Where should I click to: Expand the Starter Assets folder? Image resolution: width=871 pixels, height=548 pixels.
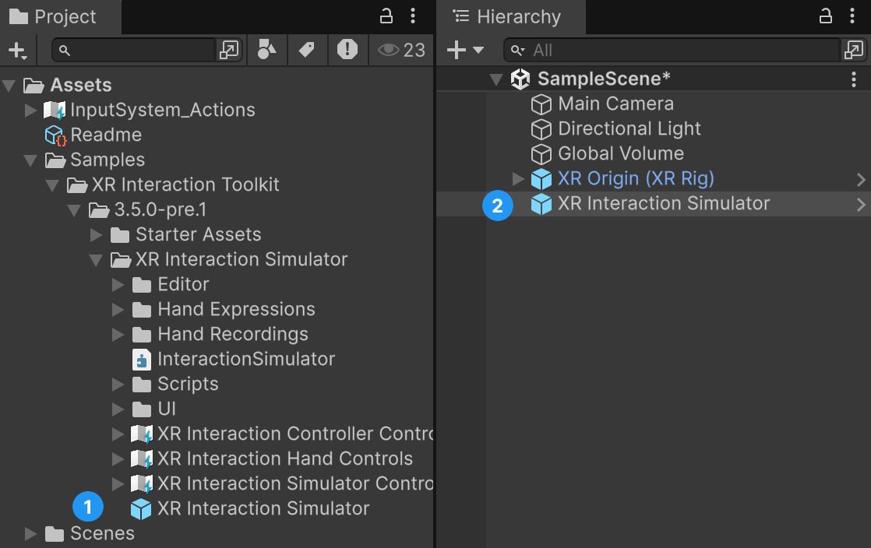tap(97, 235)
